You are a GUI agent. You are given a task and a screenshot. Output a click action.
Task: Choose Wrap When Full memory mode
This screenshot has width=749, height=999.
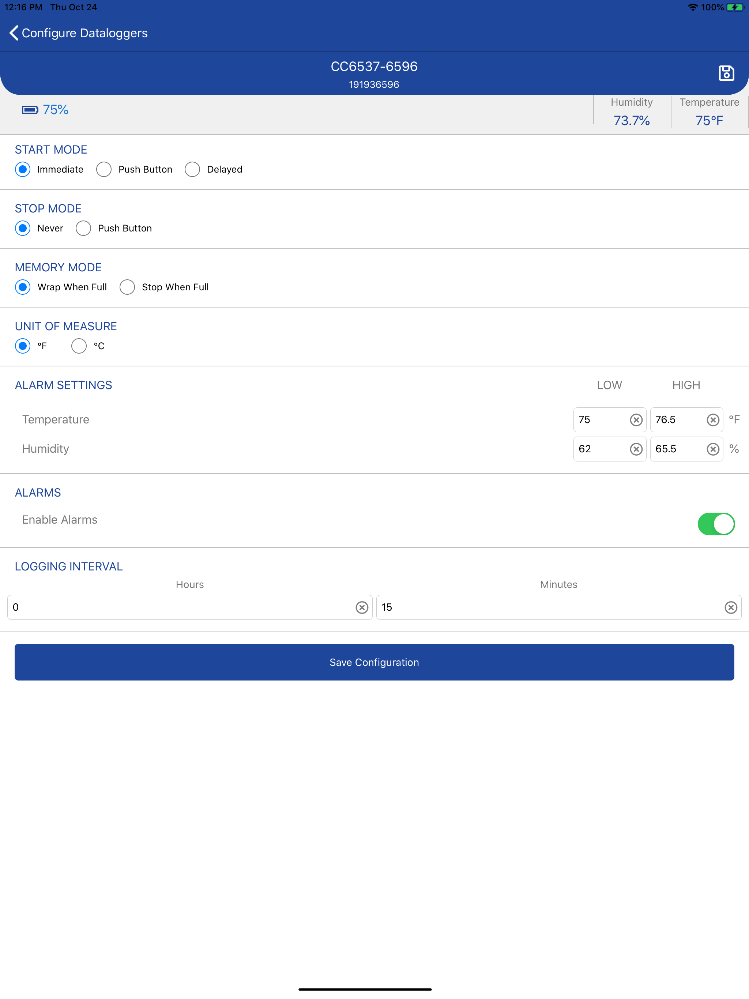pos(23,287)
